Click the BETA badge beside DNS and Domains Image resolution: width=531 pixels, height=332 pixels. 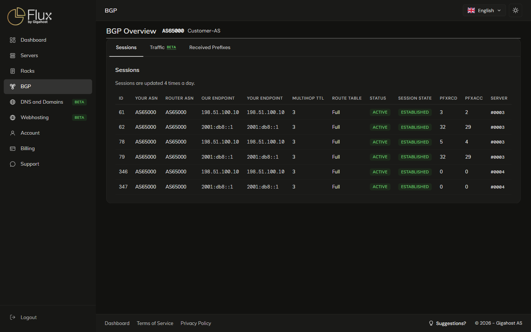(x=79, y=102)
